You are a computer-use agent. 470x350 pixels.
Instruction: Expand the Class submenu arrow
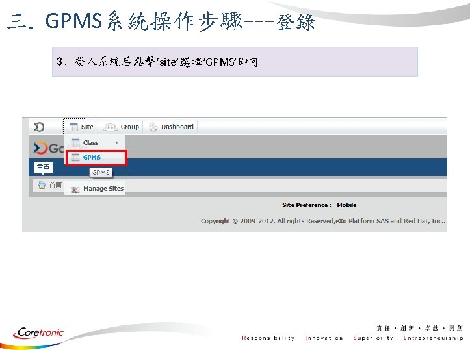117,143
